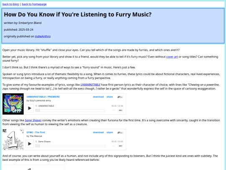Click 'by lizzy's personal army' artist text
The height and width of the screenshot is (170, 226).
click(x=39, y=100)
